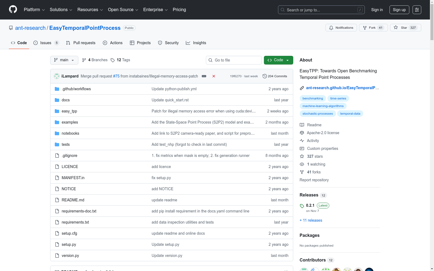Expand the Resources menu
The width and height of the screenshot is (434, 271).
pyautogui.click(x=90, y=10)
